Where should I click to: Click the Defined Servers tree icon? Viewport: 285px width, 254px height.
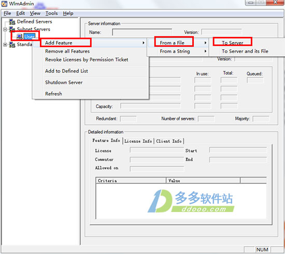(x=12, y=22)
